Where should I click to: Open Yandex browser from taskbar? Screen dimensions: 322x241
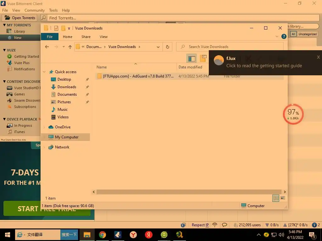pyautogui.click(x=133, y=235)
